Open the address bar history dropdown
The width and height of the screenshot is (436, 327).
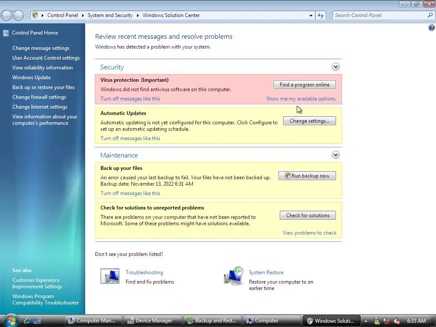point(311,16)
